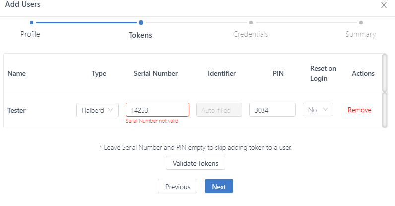Proceed with the Next button
Viewport: 395px width, 206px height.
219,187
